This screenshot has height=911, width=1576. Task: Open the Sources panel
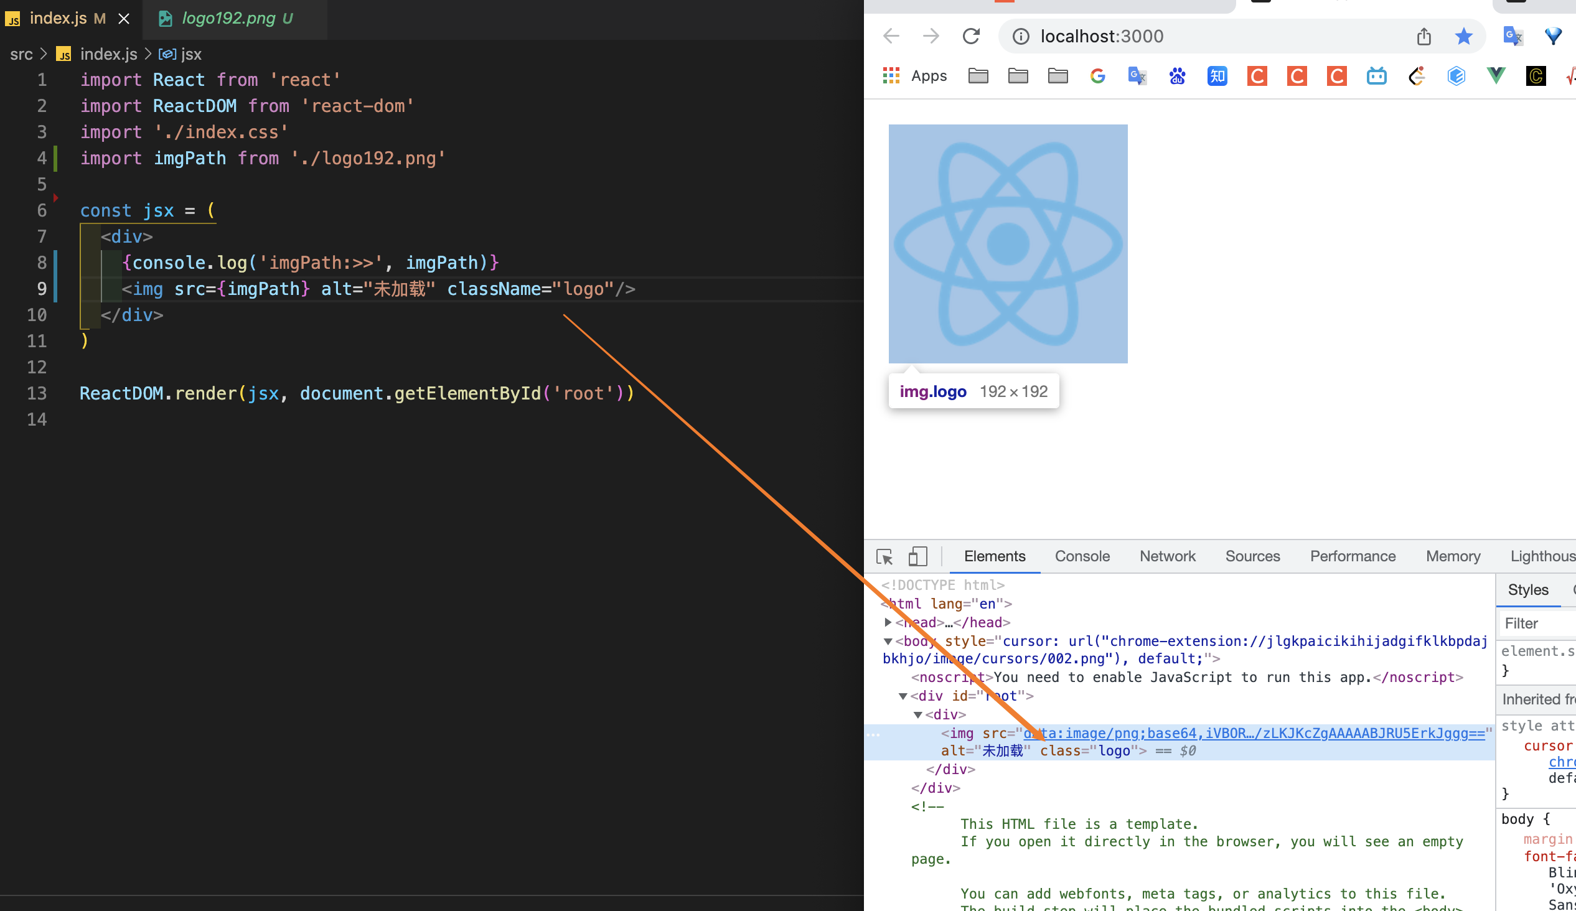point(1253,556)
